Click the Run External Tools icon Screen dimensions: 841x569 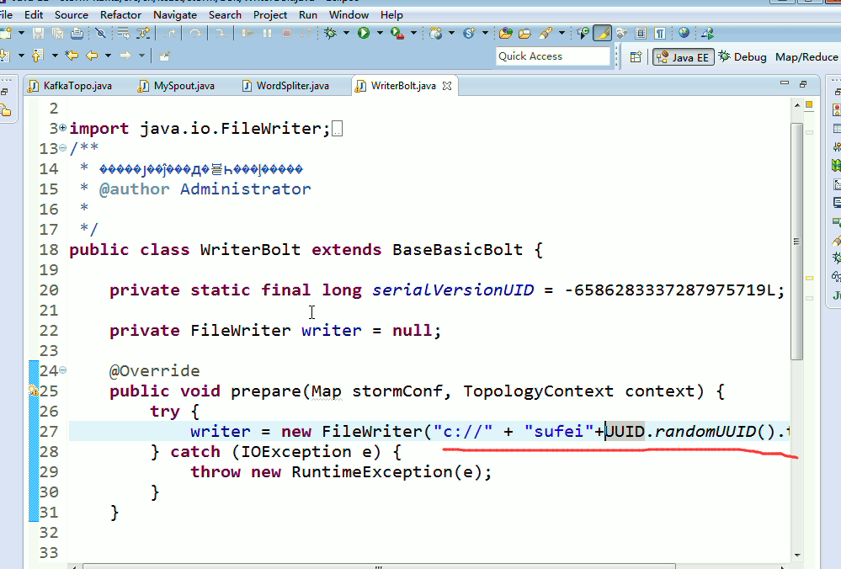(x=397, y=34)
